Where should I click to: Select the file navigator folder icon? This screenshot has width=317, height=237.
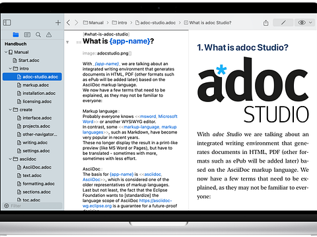pos(16,35)
